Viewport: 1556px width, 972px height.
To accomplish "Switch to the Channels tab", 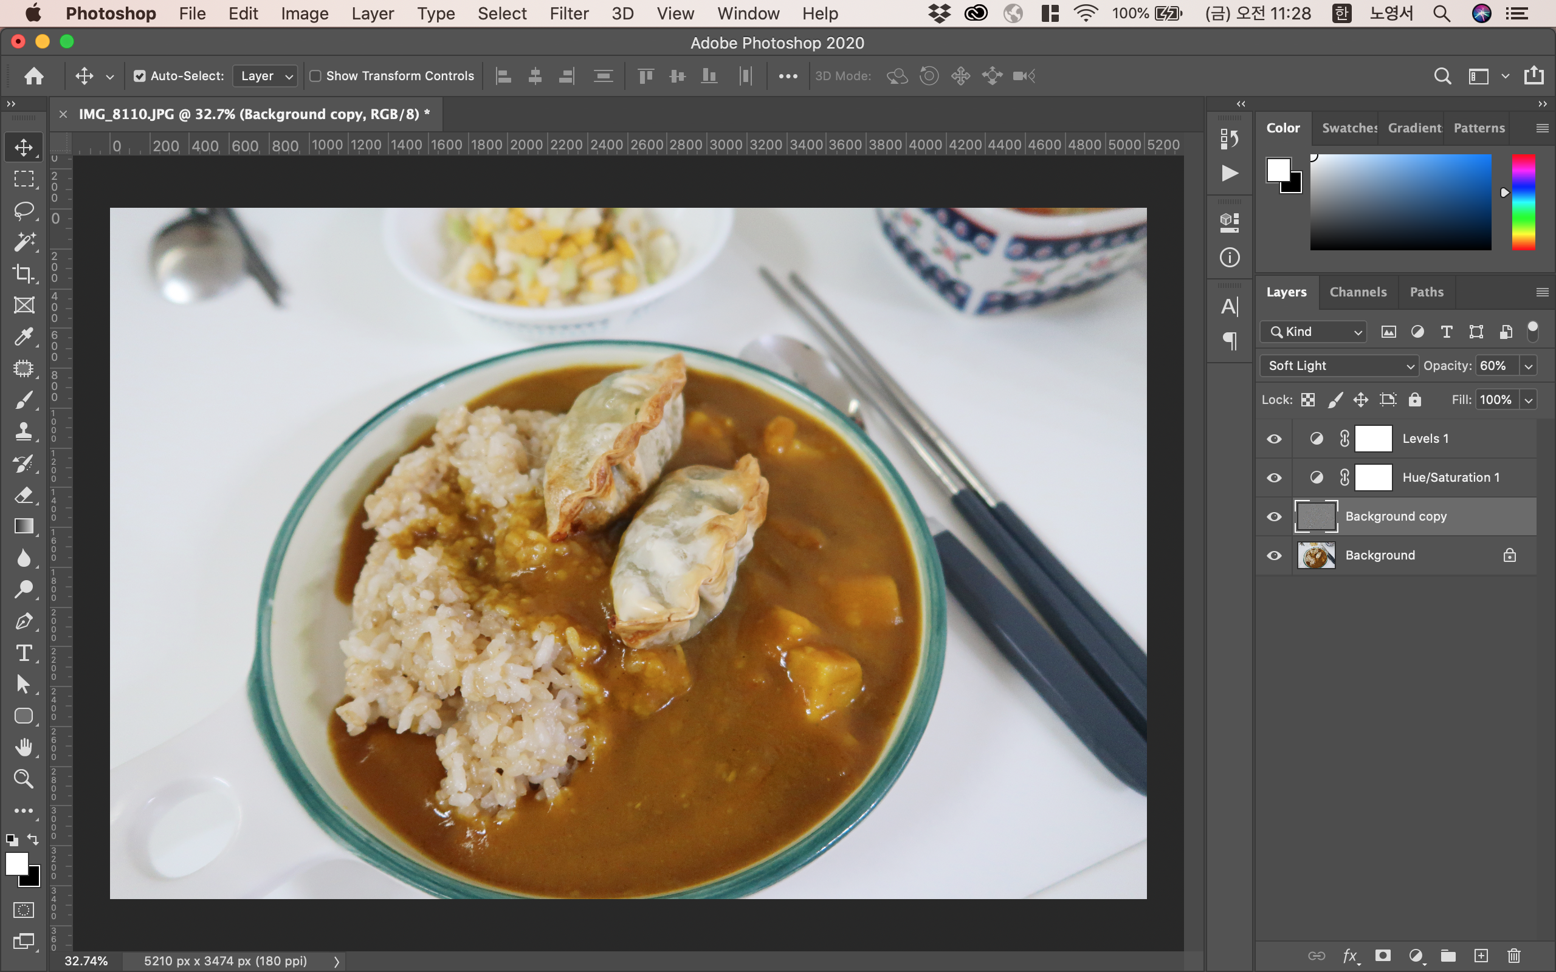I will tap(1357, 292).
